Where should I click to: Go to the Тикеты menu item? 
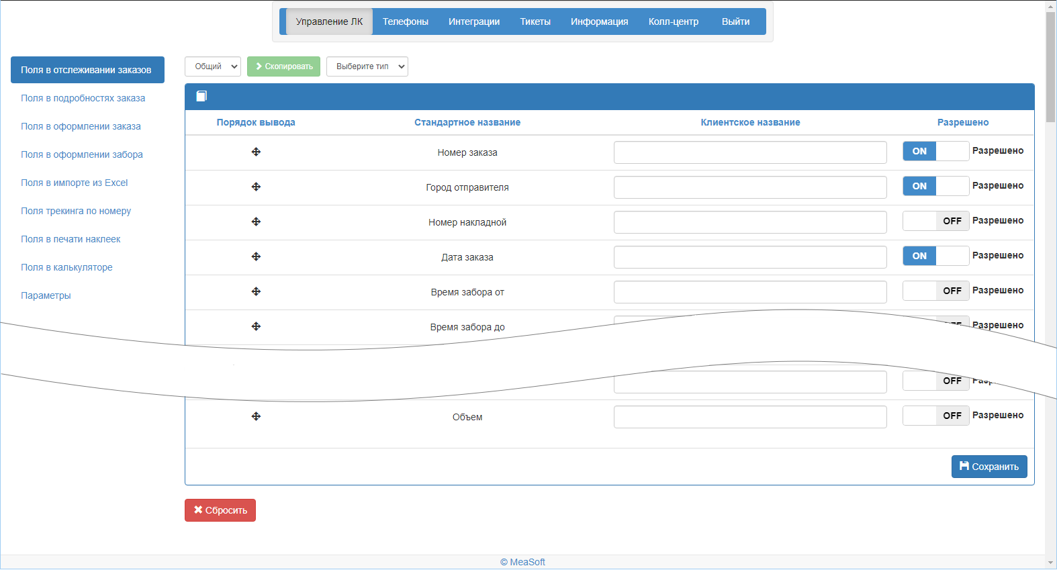click(x=535, y=21)
